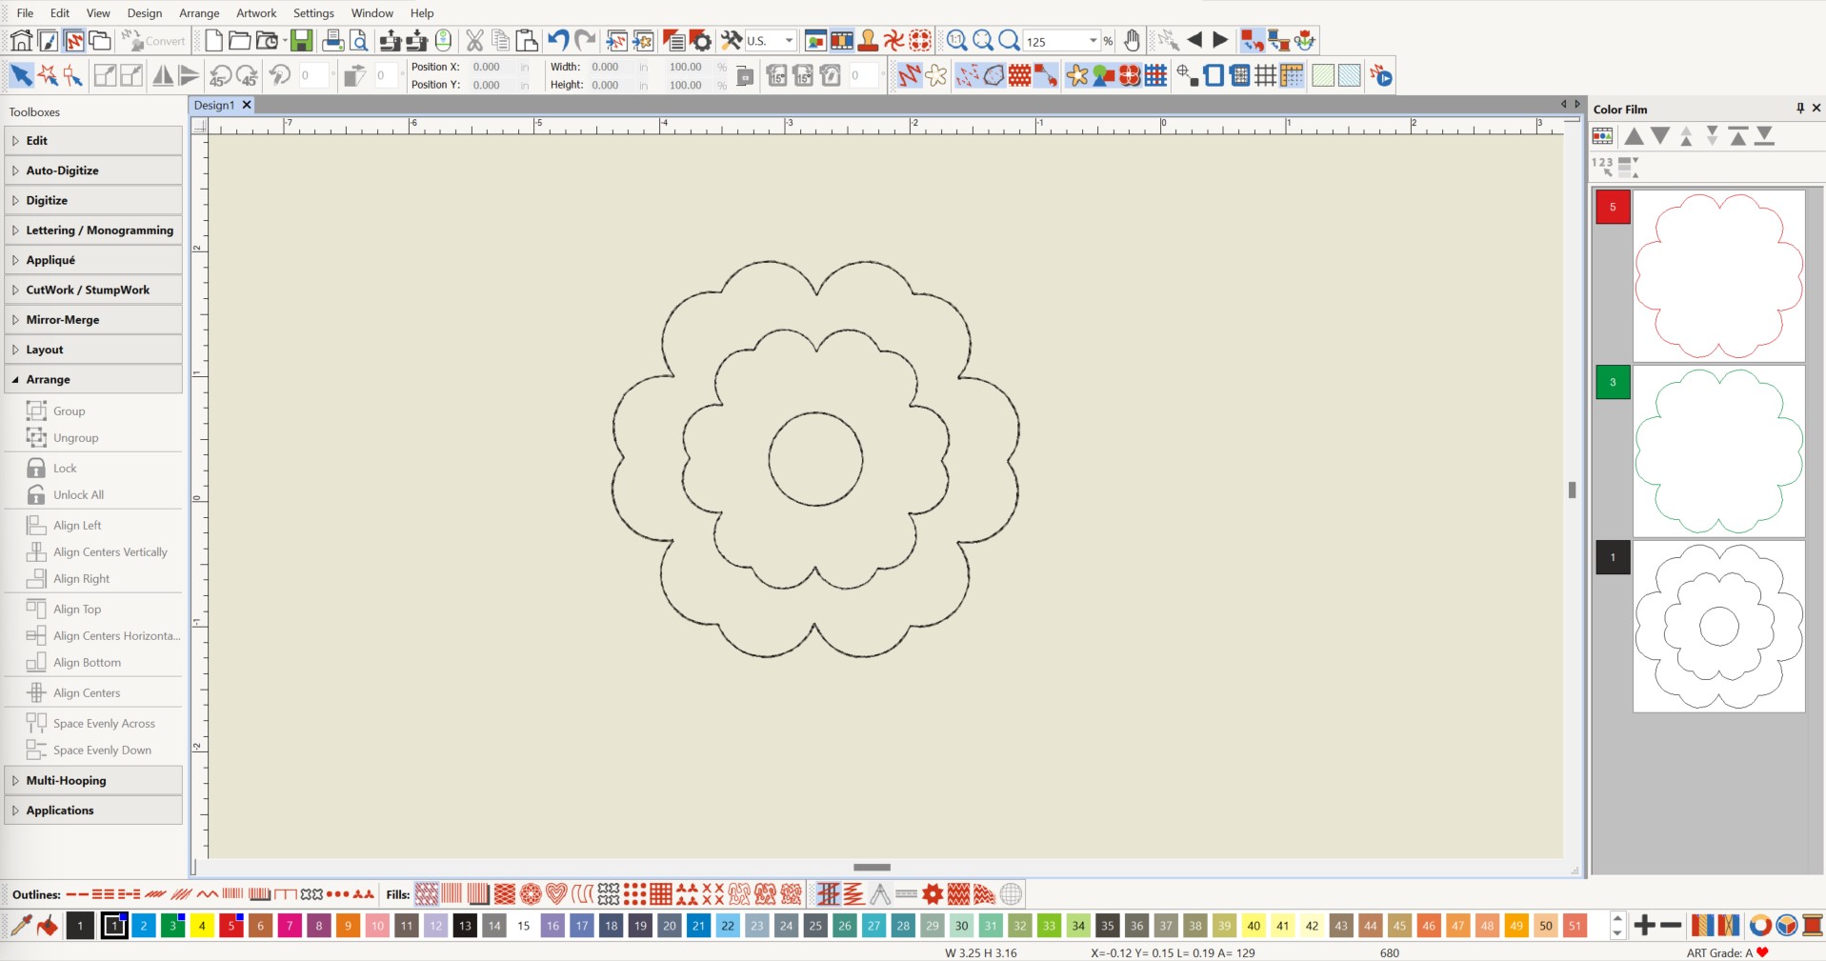1826x961 pixels.
Task: Click the Print Preview magnifier page icon
Action: (x=358, y=40)
